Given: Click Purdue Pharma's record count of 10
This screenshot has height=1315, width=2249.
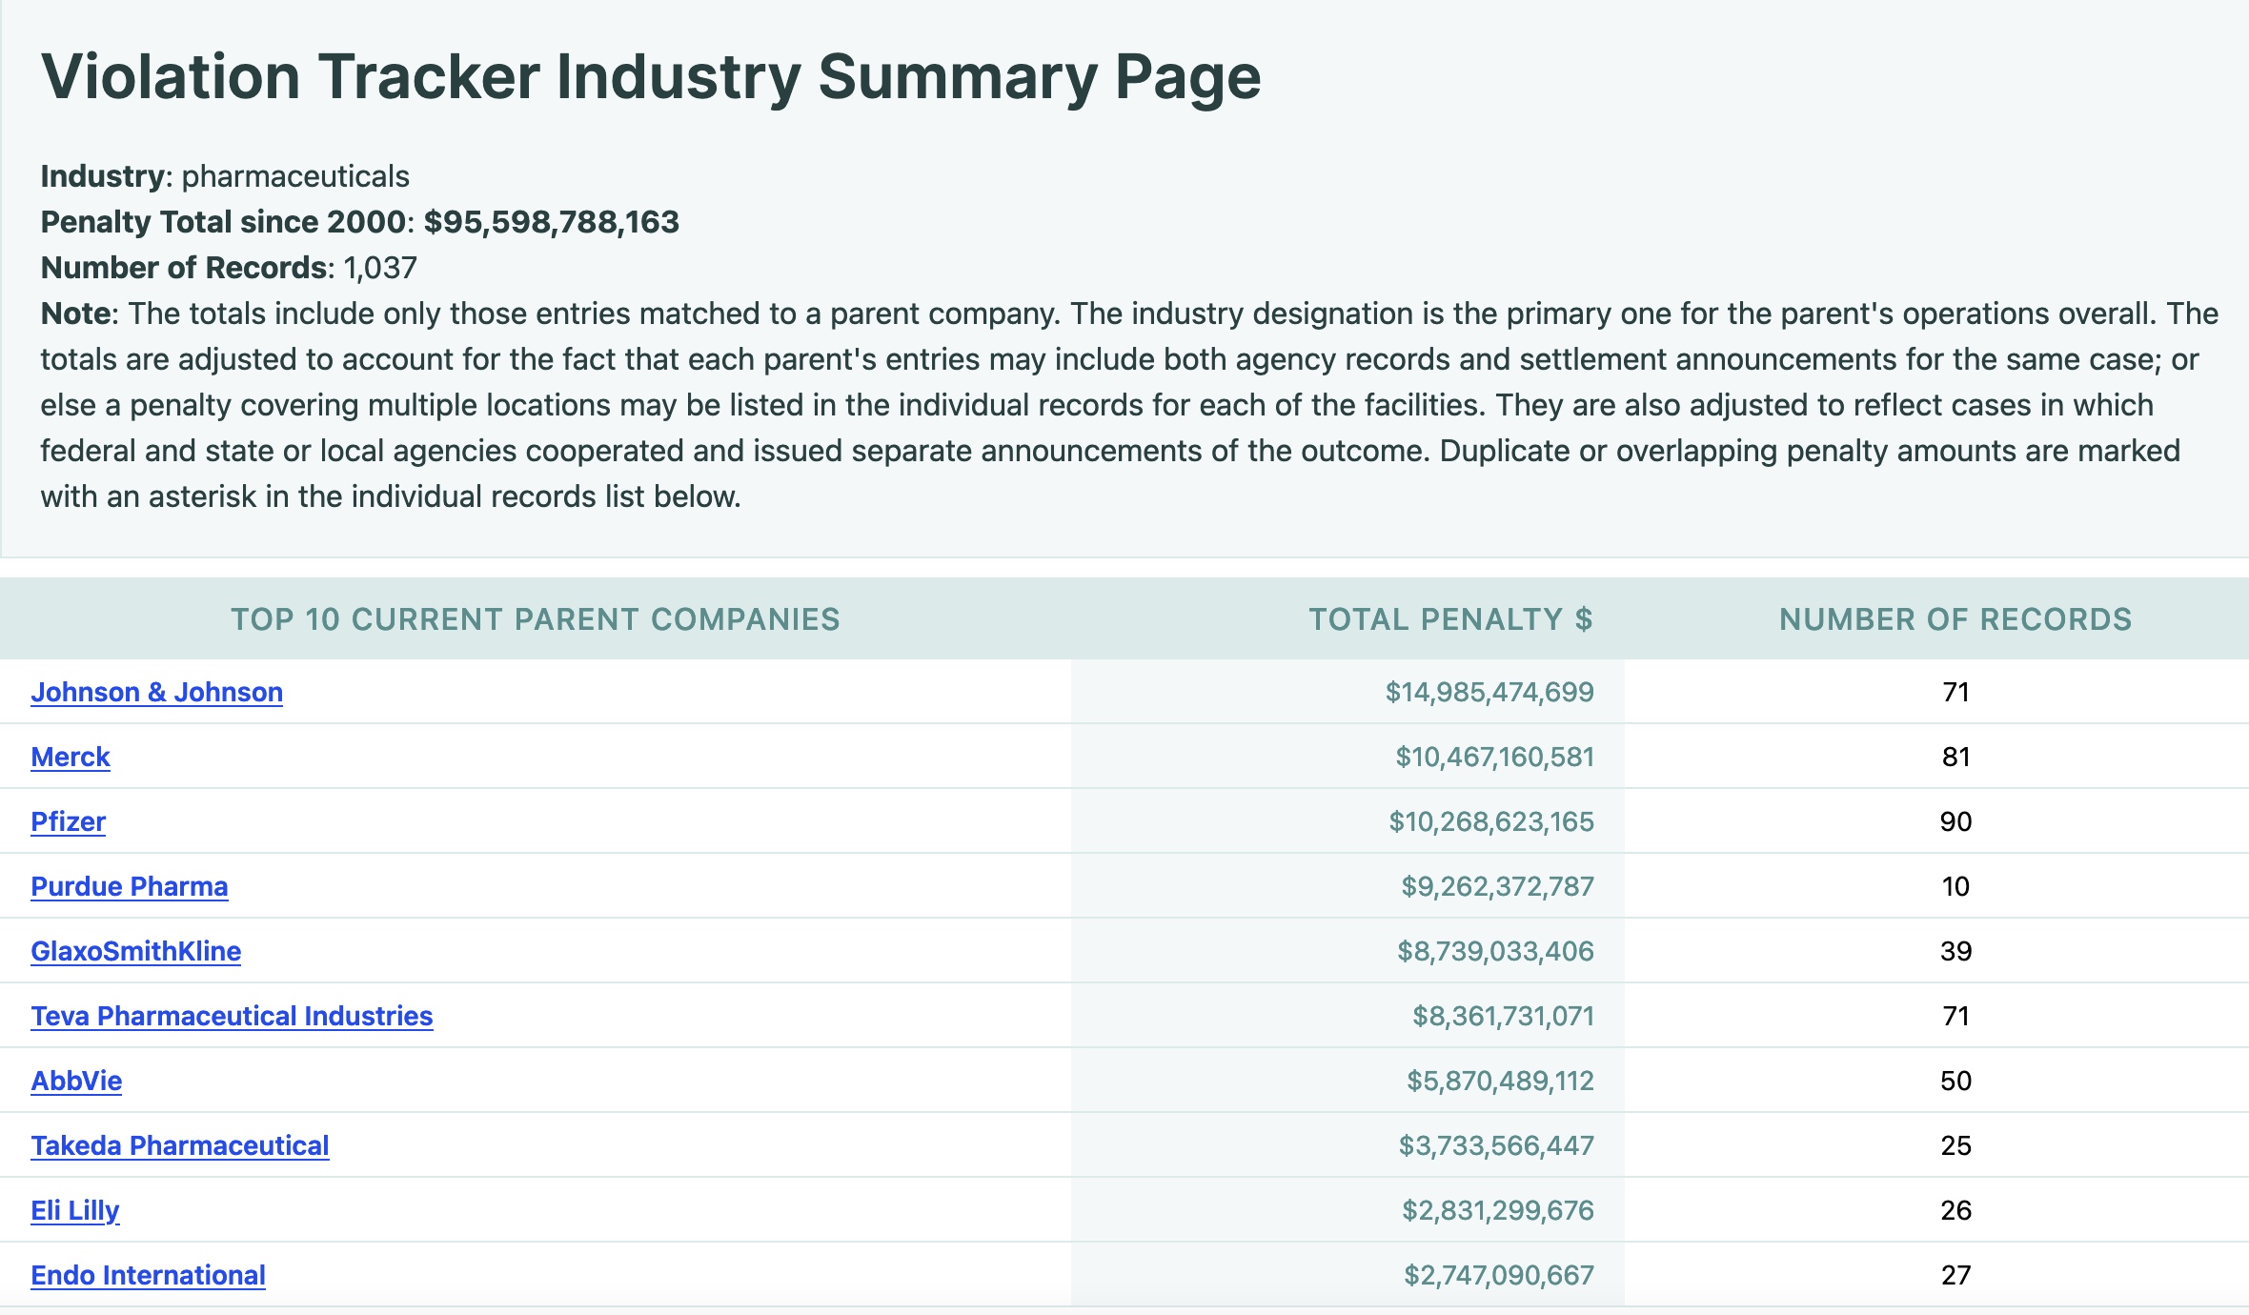Looking at the screenshot, I should 1955,886.
